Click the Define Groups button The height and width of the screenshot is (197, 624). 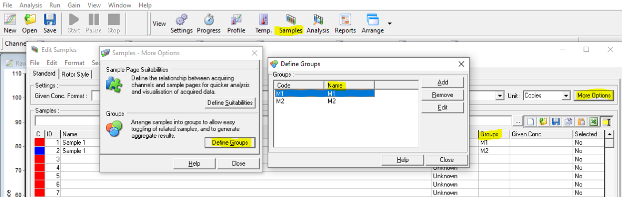click(x=230, y=142)
